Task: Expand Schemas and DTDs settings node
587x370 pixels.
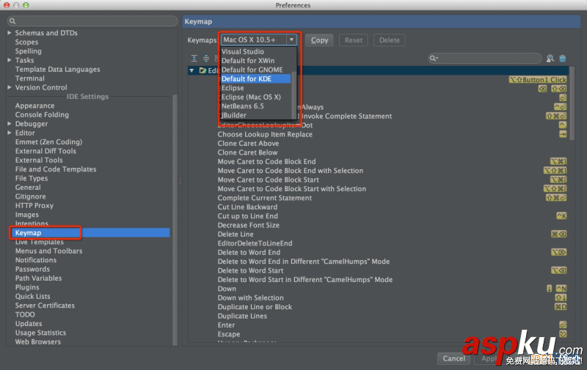Action: click(x=10, y=33)
